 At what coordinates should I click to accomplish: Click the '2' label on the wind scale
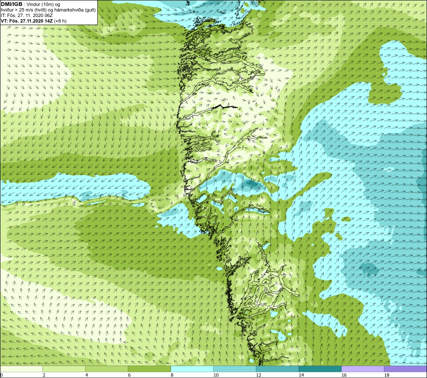point(44,375)
